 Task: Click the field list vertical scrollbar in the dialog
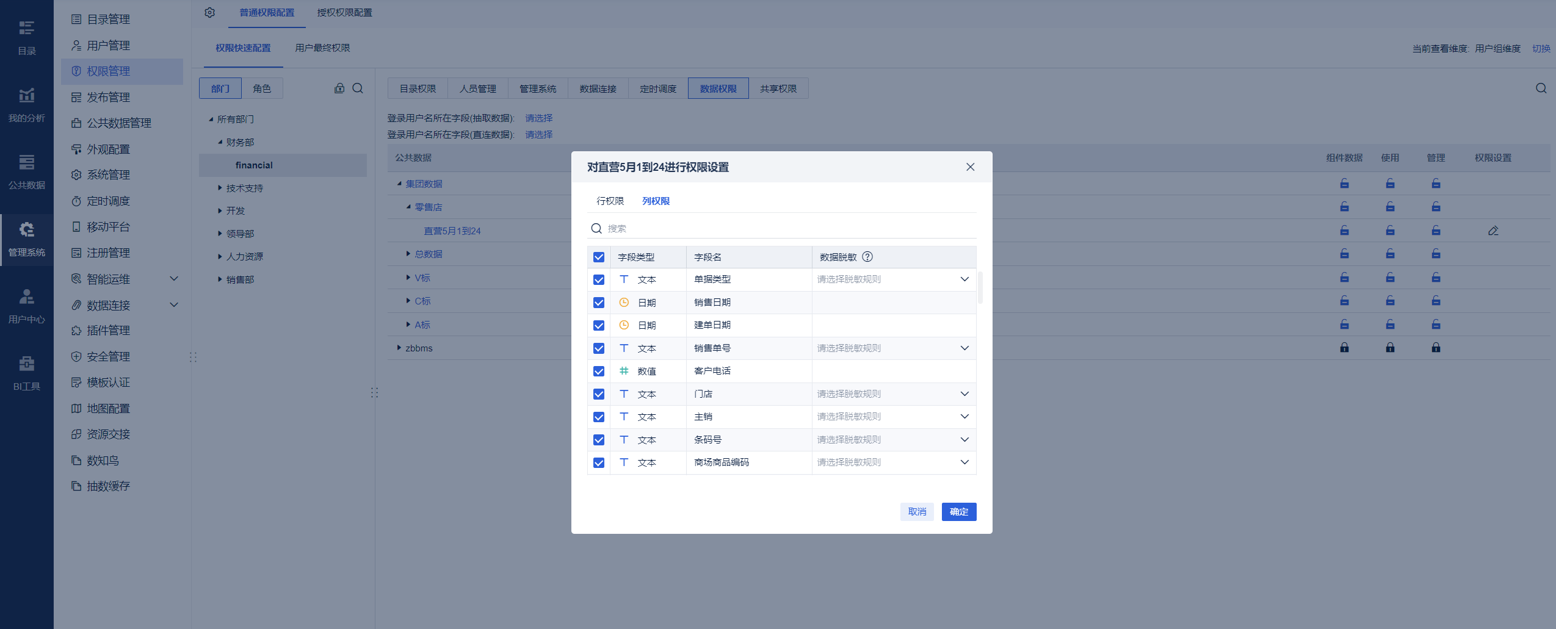(980, 288)
